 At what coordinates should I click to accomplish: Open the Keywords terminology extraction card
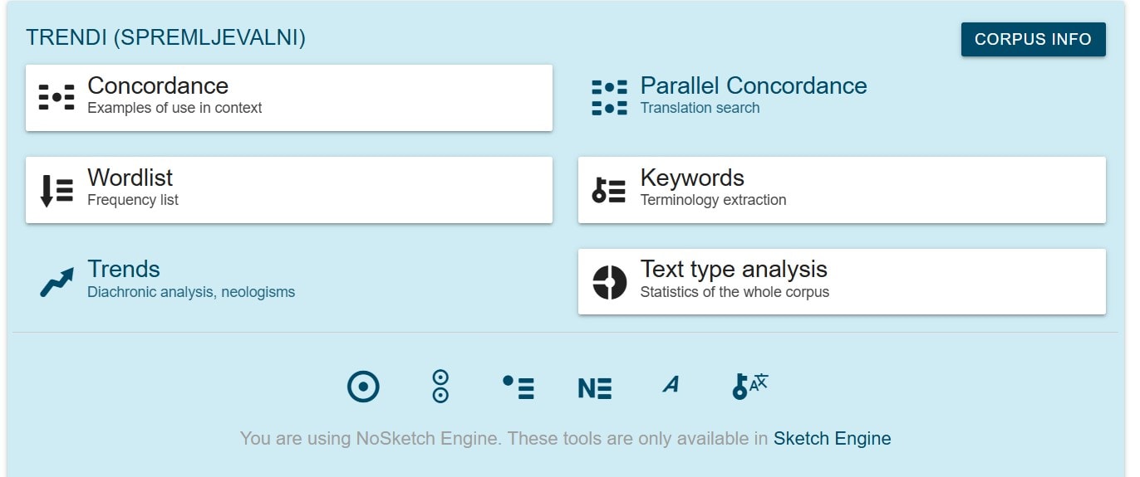842,190
